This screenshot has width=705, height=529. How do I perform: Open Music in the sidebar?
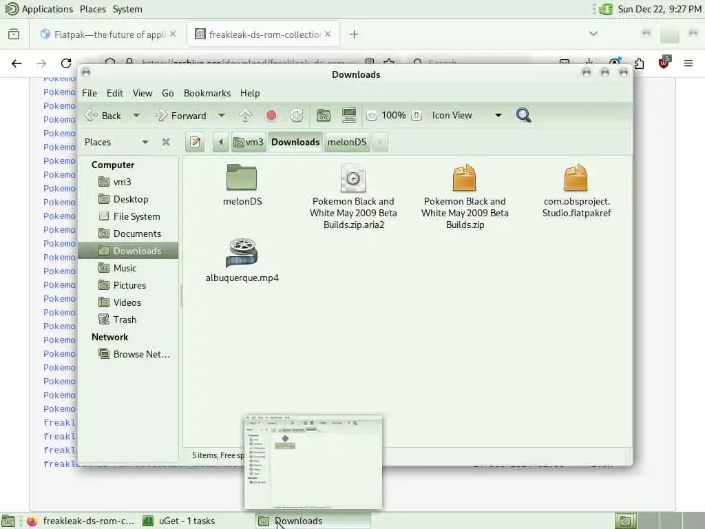tap(129, 268)
